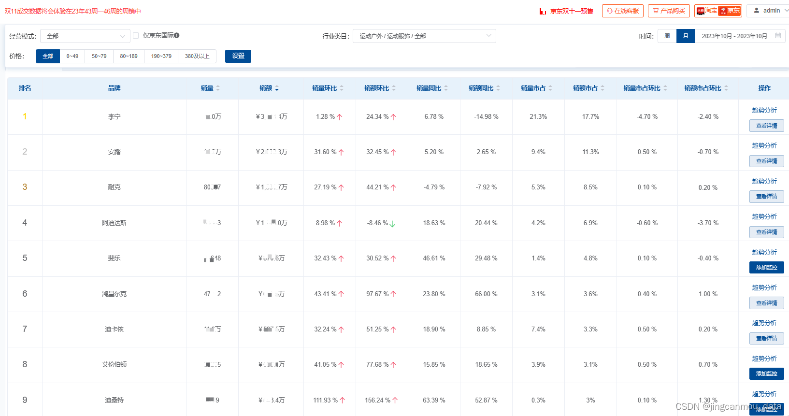Sort by 销额同比 column sort icon
The image size is (789, 416).
click(x=498, y=88)
